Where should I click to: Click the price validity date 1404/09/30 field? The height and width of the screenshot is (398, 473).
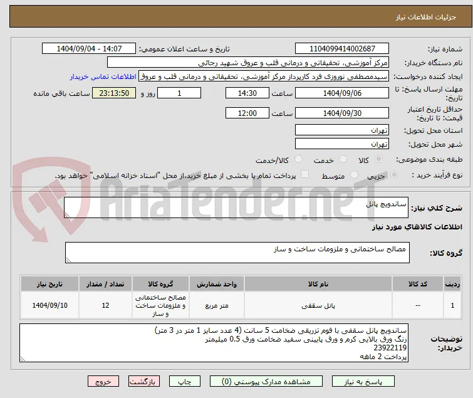(x=342, y=113)
